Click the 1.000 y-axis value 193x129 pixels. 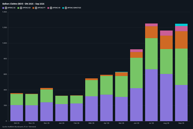point(4,43)
